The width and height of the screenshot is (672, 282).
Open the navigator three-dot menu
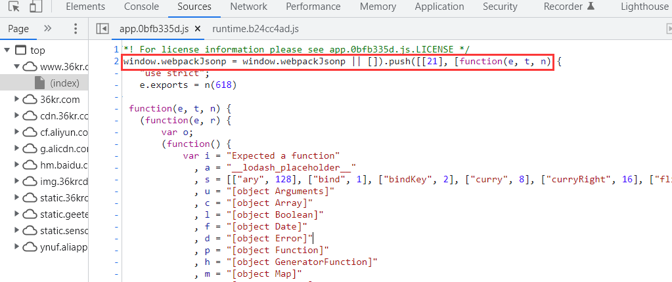coord(76,29)
